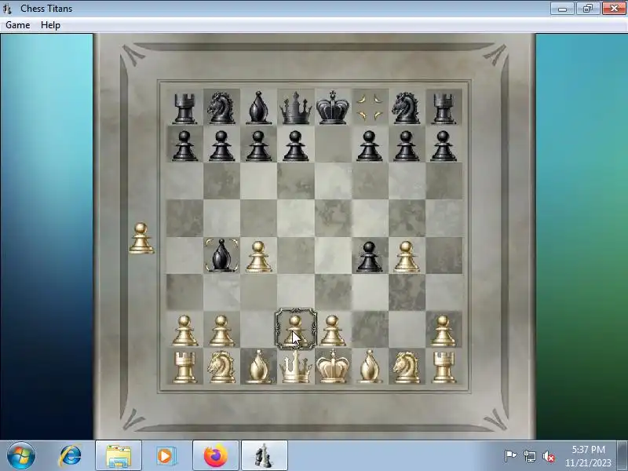Select the black pawn on h7
Viewport: 628px width, 471px height.
[444, 146]
